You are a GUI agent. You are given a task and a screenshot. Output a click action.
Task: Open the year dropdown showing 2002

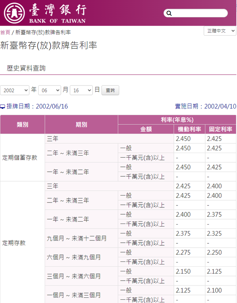click(x=15, y=90)
